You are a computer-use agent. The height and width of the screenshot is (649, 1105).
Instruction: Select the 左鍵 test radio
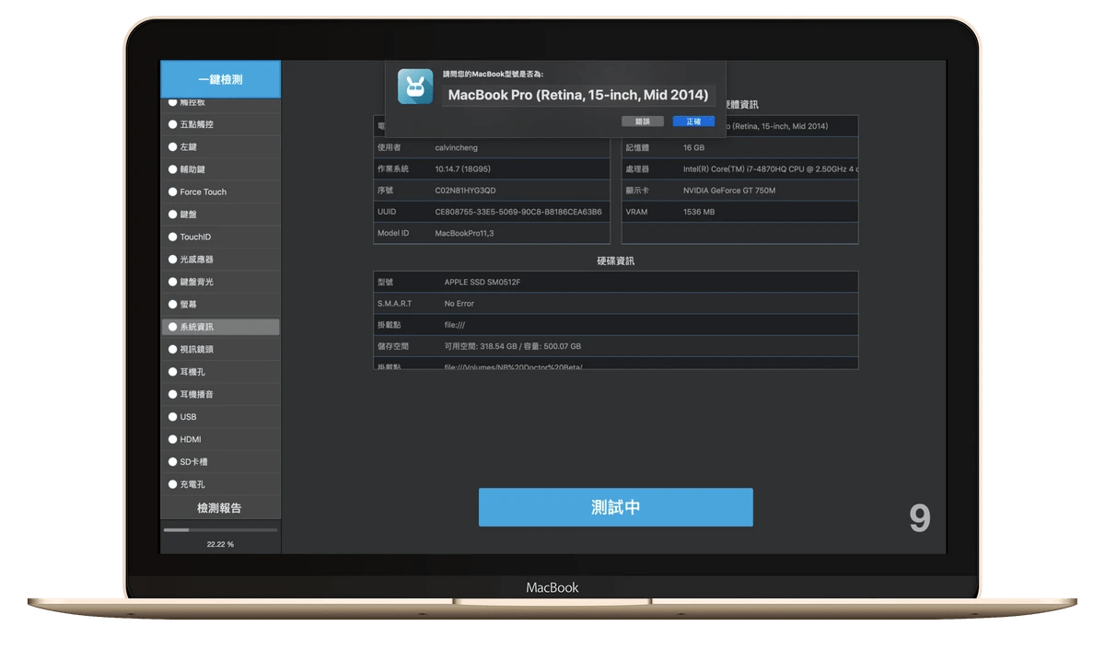[172, 147]
